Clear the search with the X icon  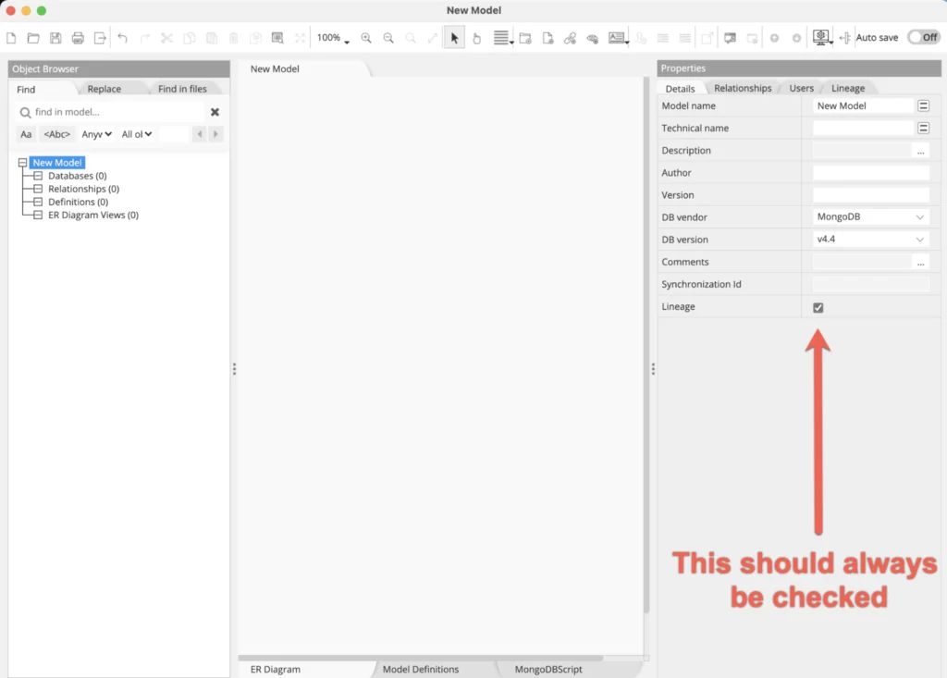tap(215, 112)
